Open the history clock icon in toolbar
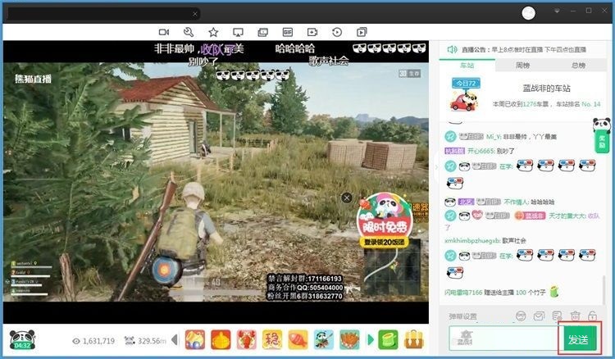 [337, 32]
